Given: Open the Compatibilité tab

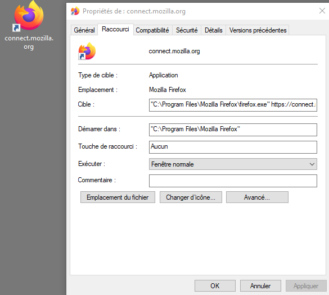Looking at the screenshot, I should (152, 30).
